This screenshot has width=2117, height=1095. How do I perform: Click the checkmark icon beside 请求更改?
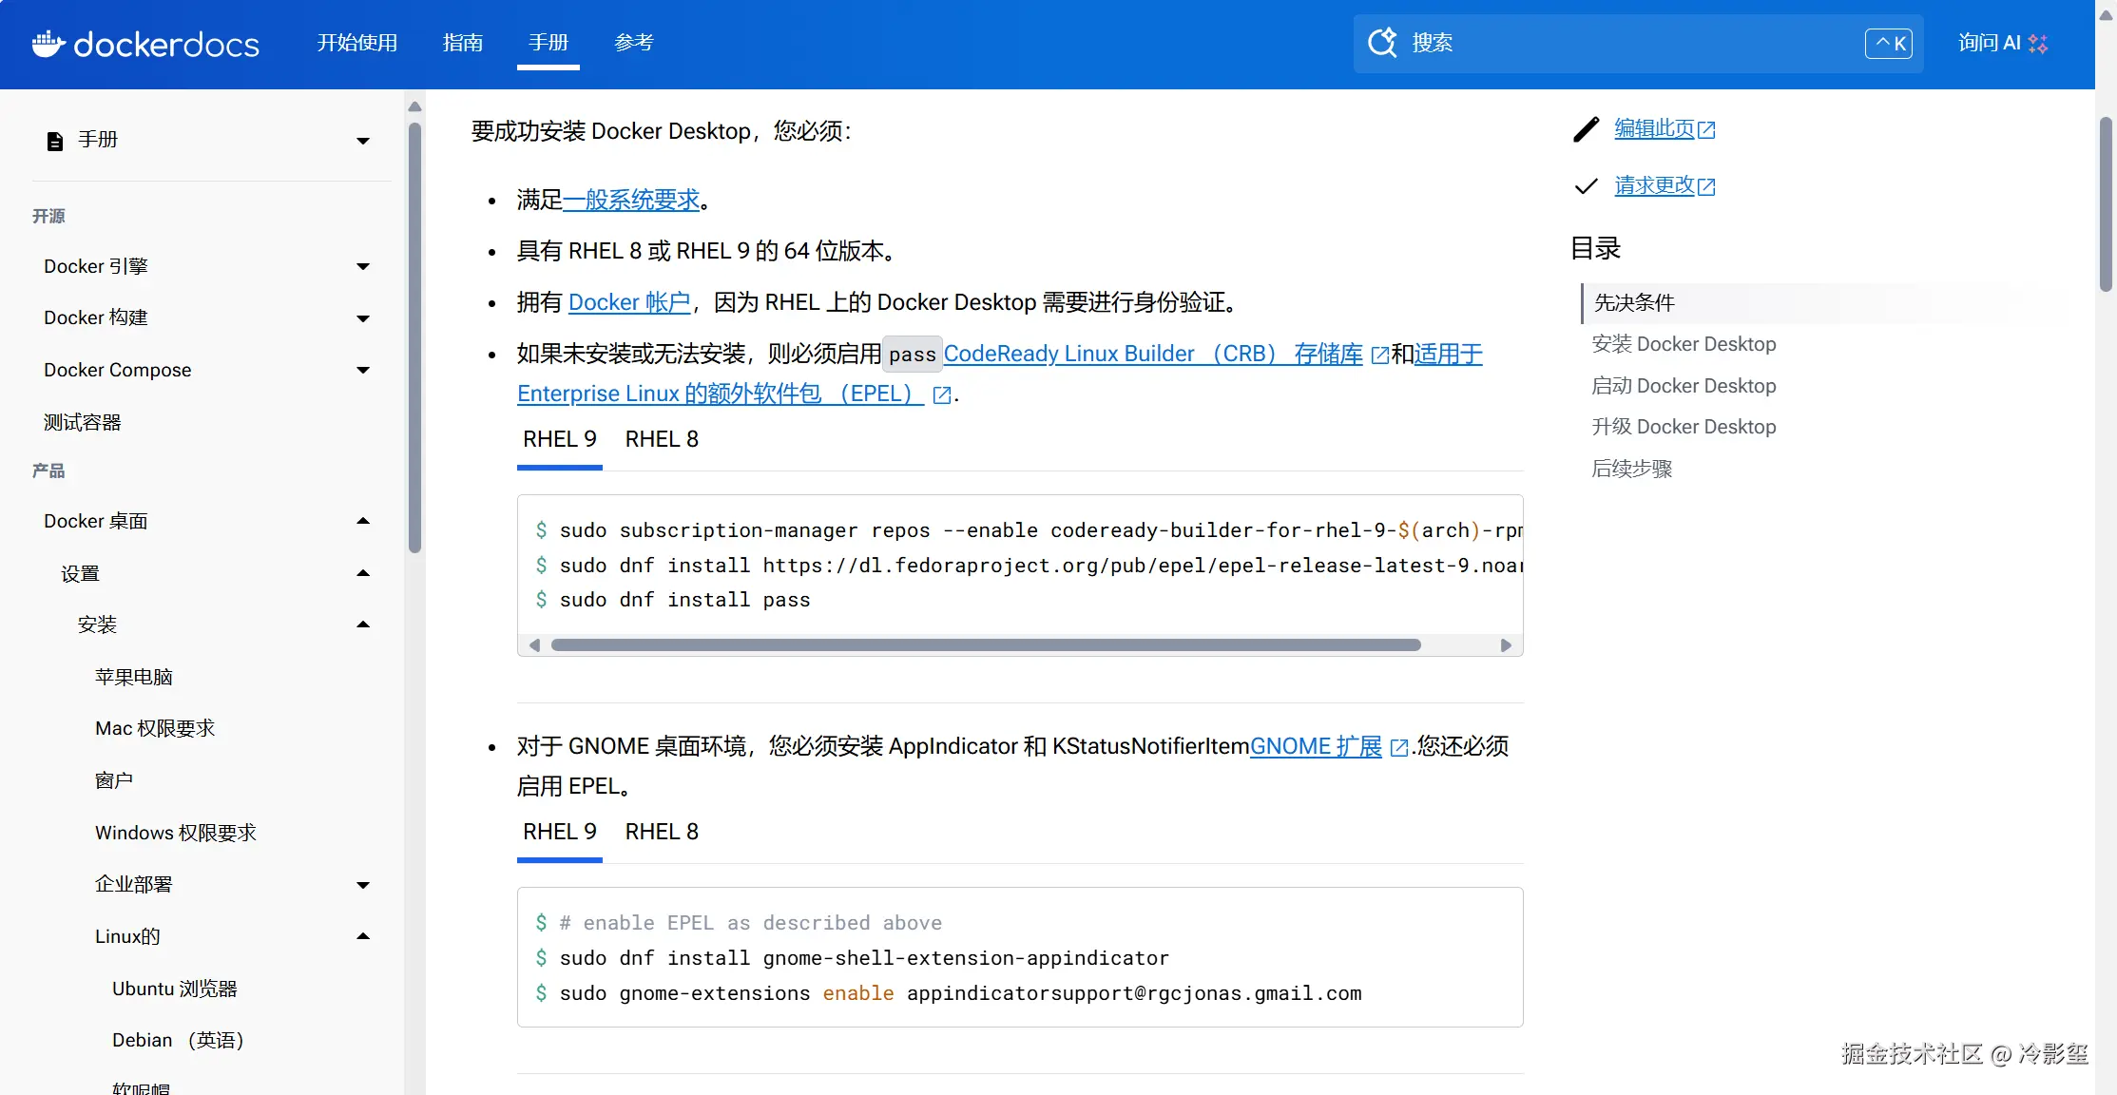pyautogui.click(x=1586, y=186)
